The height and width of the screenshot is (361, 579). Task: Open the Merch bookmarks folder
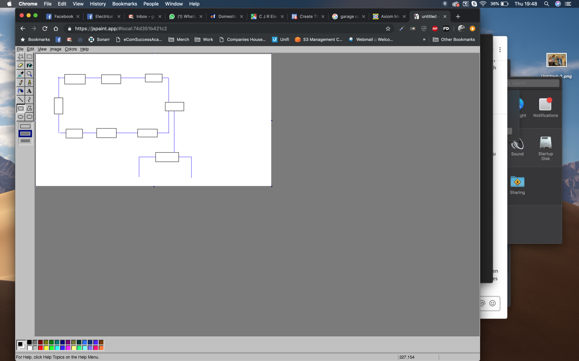[x=179, y=39]
